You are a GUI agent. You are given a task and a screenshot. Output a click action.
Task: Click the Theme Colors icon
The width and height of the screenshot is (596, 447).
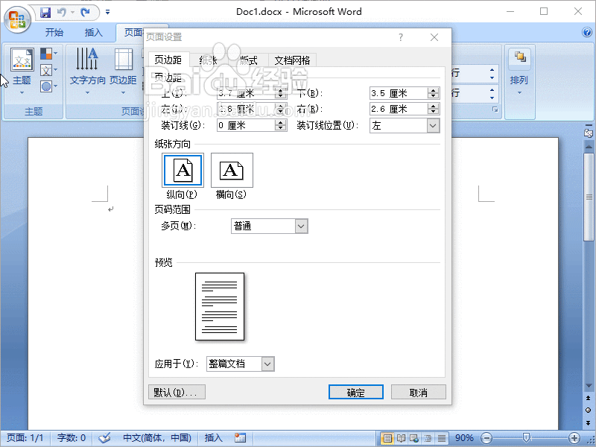tap(46, 51)
